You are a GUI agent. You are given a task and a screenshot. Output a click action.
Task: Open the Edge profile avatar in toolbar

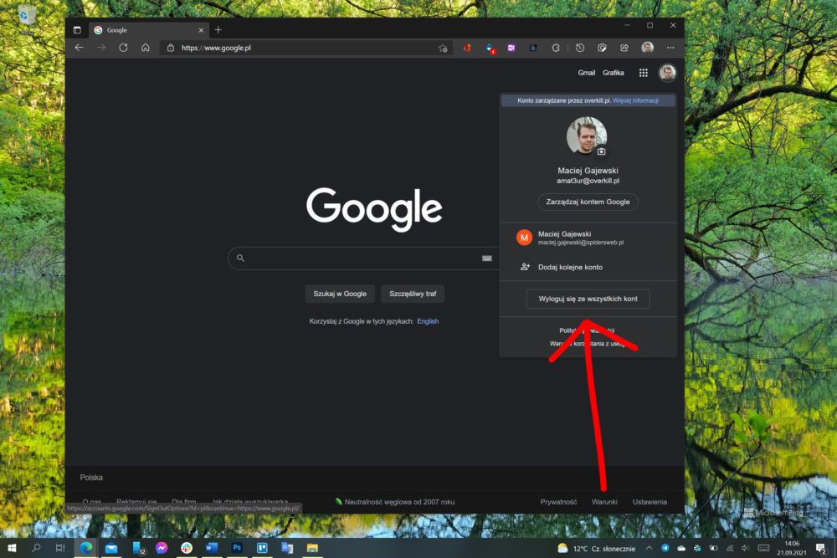click(x=648, y=48)
